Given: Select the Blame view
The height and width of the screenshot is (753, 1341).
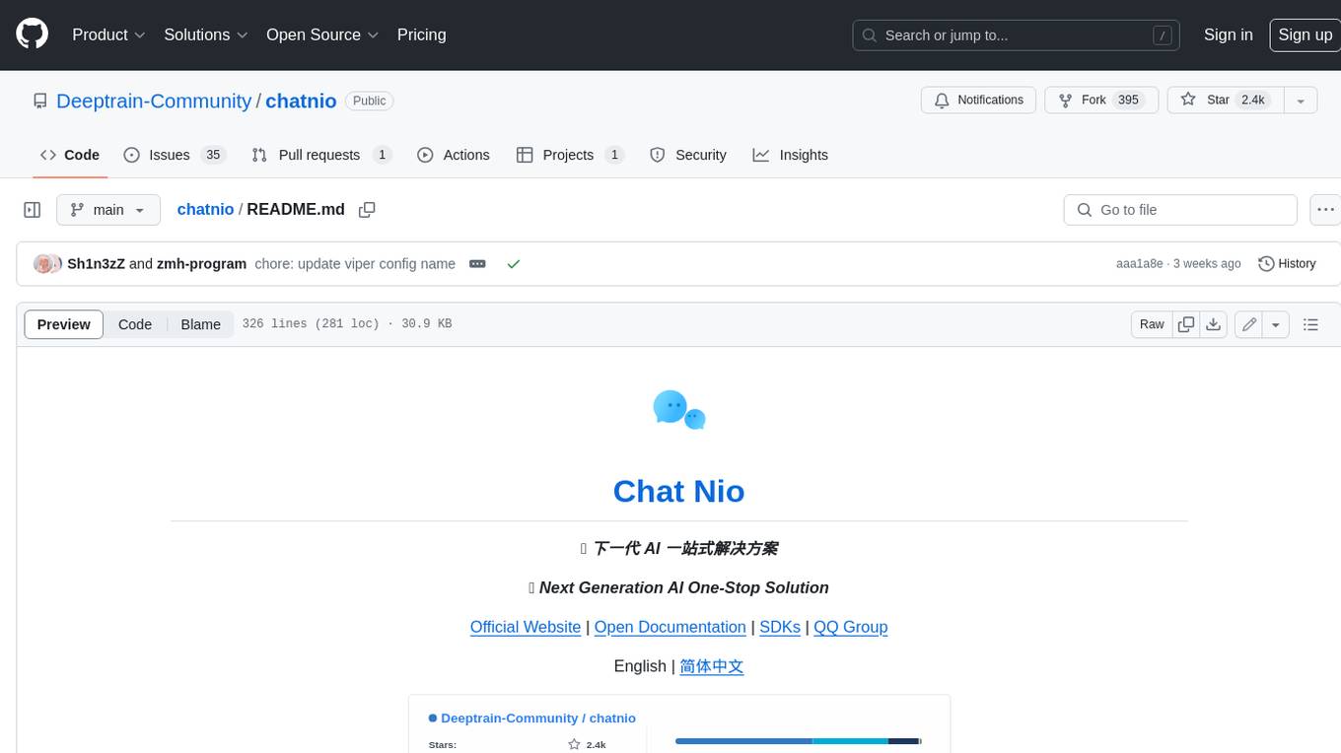Looking at the screenshot, I should [x=200, y=324].
